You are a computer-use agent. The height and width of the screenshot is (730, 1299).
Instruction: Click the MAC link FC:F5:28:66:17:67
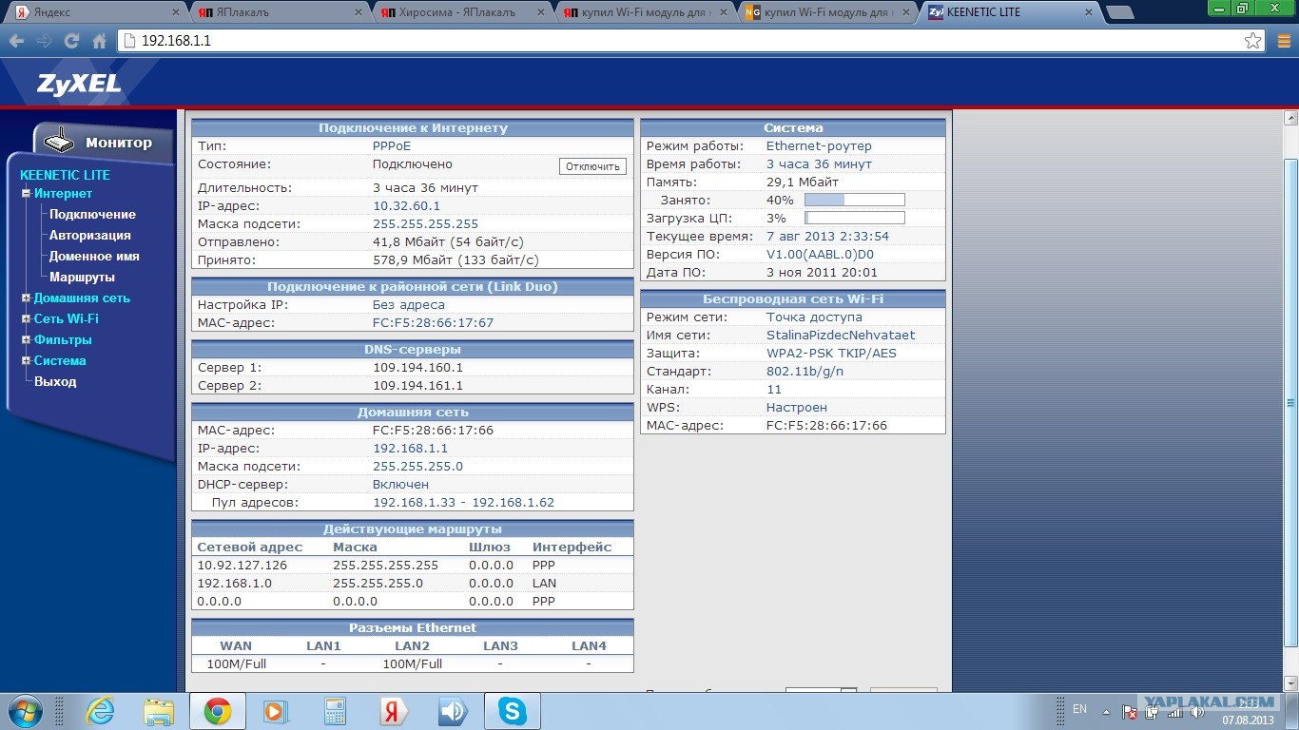[x=433, y=323]
